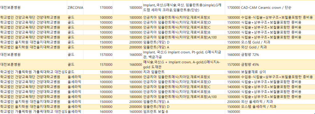Select 을지대학교병원 cell in the '외산 올세라믹' row

(34, 102)
